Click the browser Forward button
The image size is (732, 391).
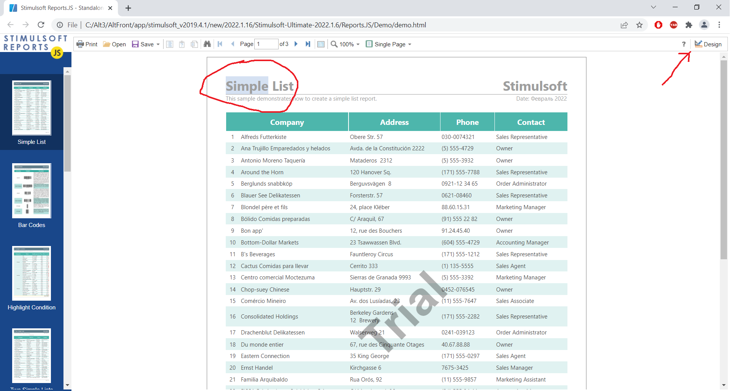(x=25, y=25)
